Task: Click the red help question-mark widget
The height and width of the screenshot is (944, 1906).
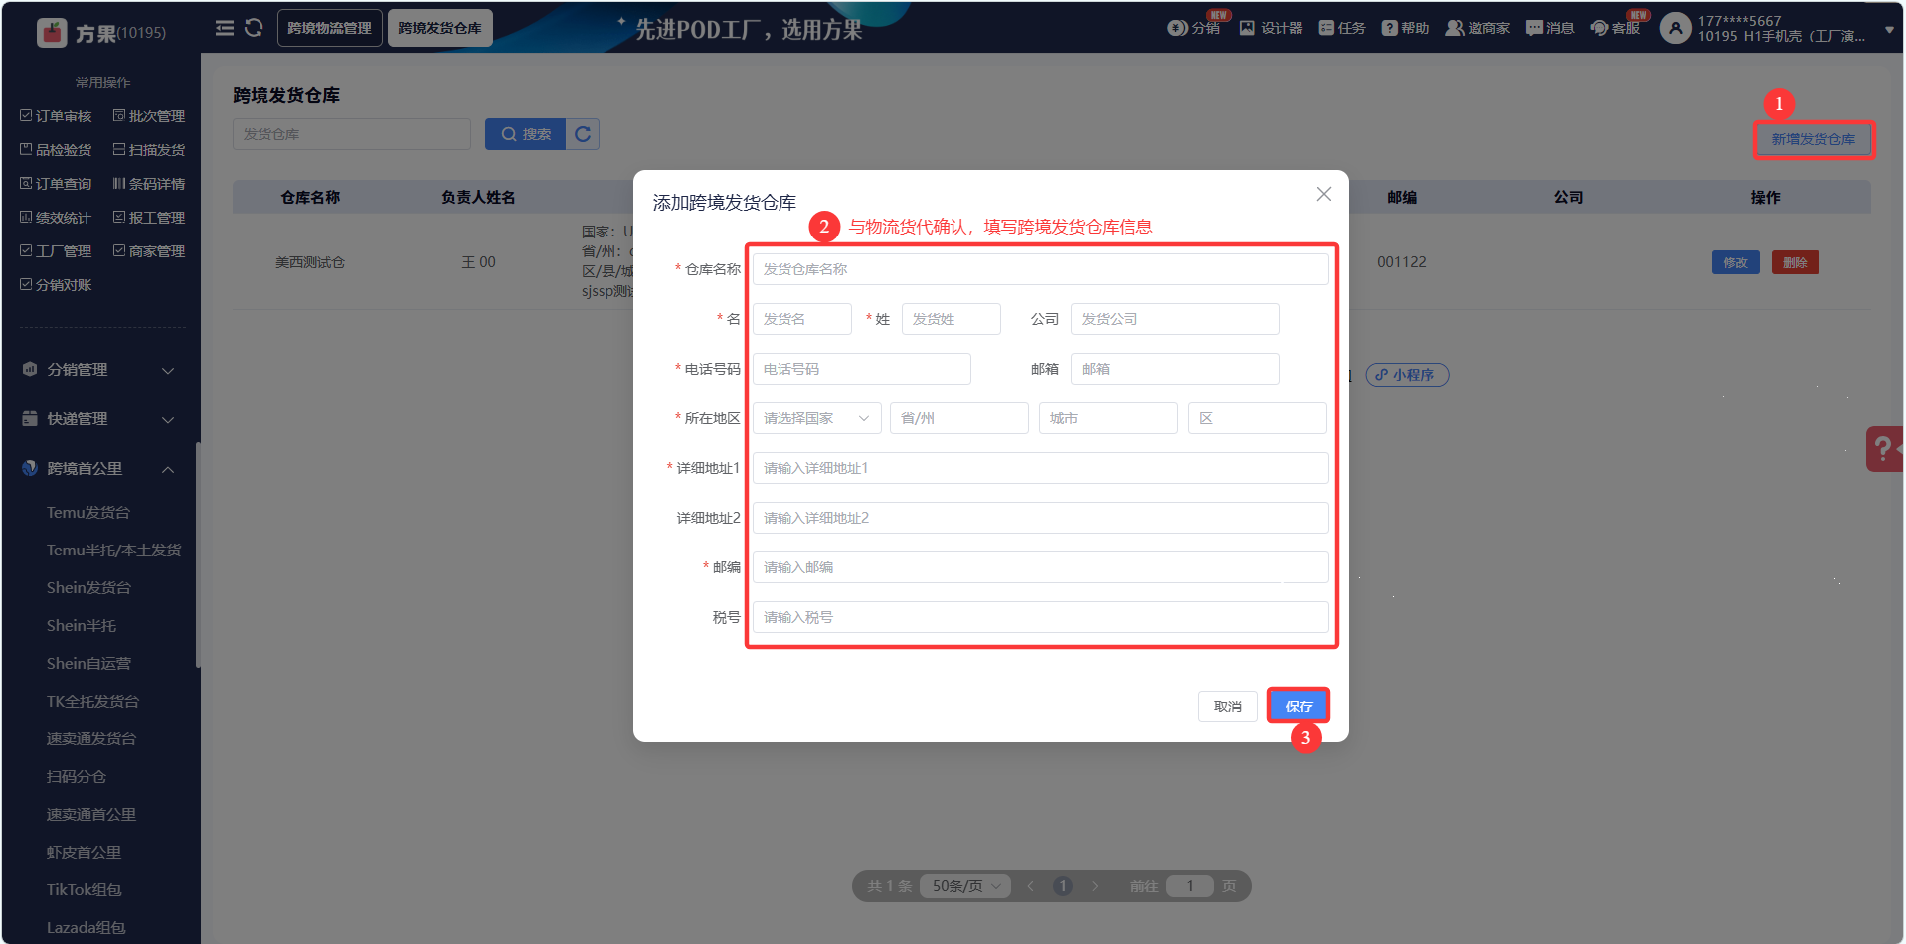Action: click(x=1884, y=449)
